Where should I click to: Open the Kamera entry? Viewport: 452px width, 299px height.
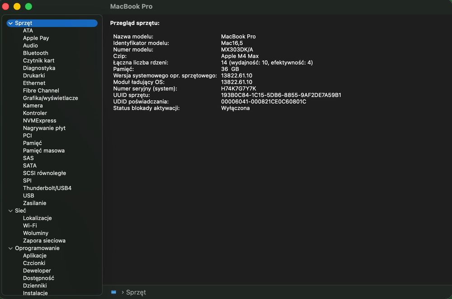(x=33, y=105)
